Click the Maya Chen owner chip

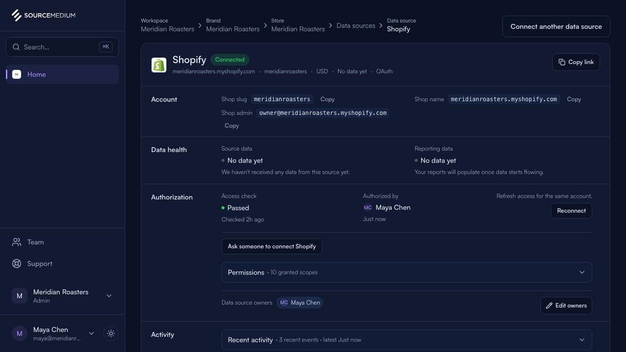click(x=300, y=303)
